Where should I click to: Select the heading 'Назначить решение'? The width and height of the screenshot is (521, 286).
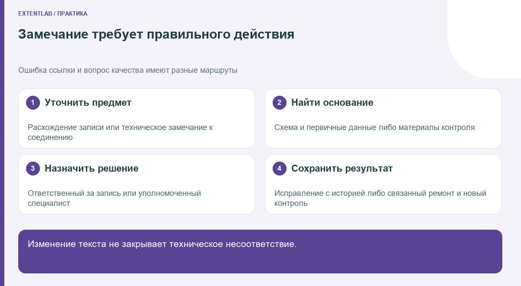tap(92, 169)
